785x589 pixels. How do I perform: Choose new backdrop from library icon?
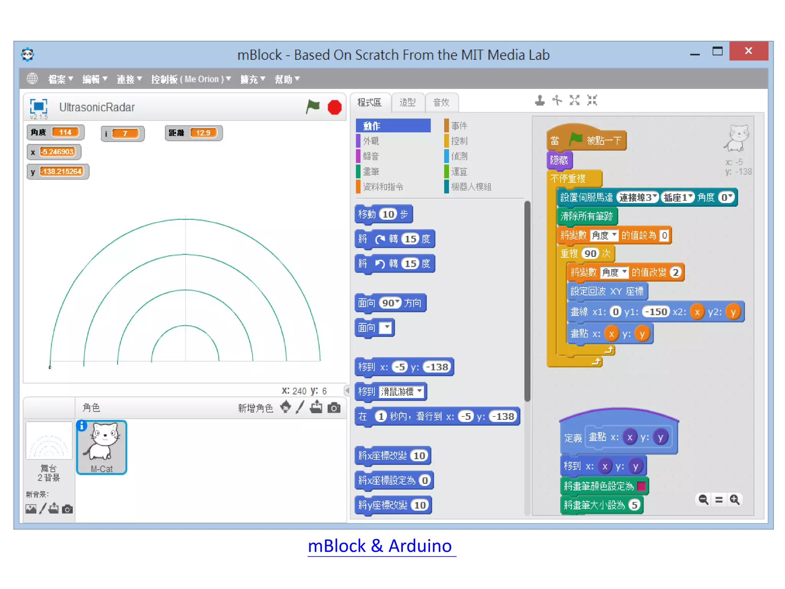[x=31, y=509]
